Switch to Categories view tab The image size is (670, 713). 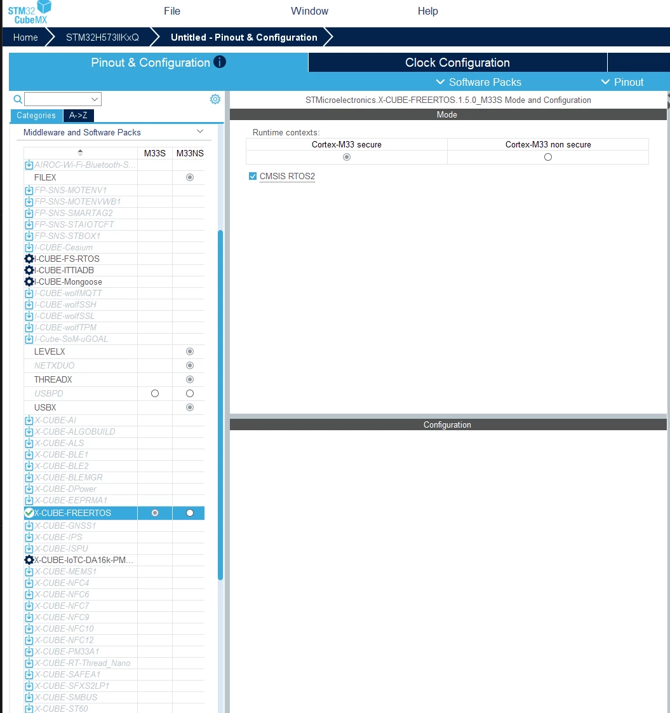36,116
